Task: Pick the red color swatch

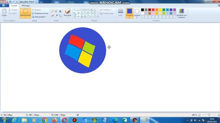Action: click(153, 10)
